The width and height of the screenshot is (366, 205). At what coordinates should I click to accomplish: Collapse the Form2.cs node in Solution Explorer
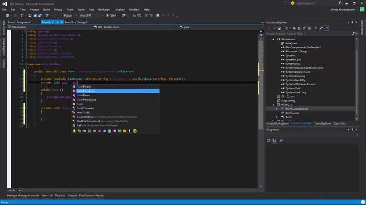273,105
